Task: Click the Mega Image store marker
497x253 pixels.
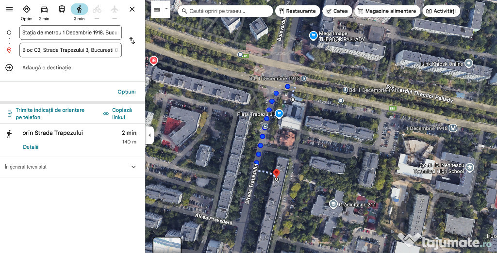Action: (314, 35)
